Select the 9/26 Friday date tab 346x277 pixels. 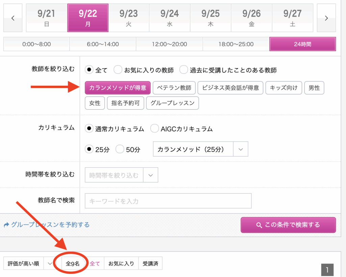251,18
